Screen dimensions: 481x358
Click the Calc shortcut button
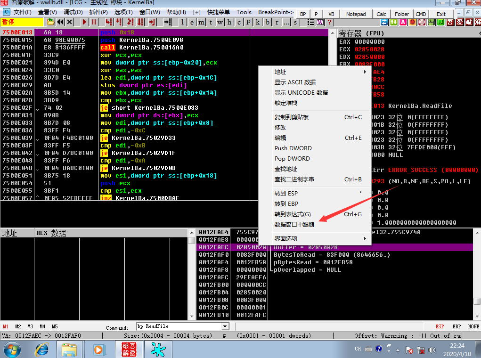[381, 14]
